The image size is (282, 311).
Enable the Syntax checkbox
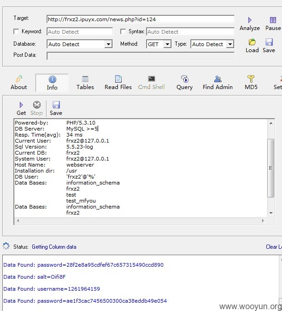[123, 31]
